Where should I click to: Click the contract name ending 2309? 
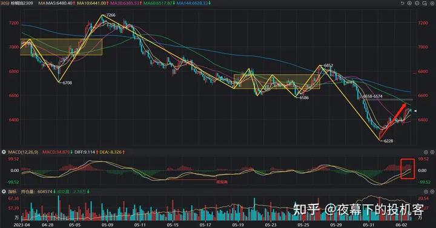click(22, 3)
